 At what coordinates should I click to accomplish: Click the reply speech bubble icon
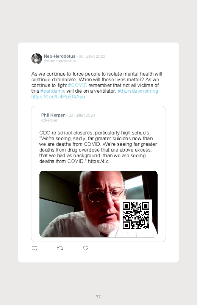pos(34,248)
